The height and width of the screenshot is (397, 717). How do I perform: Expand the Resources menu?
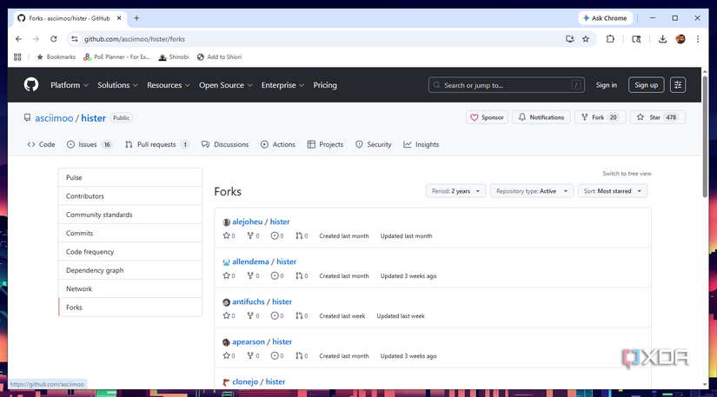tap(169, 85)
